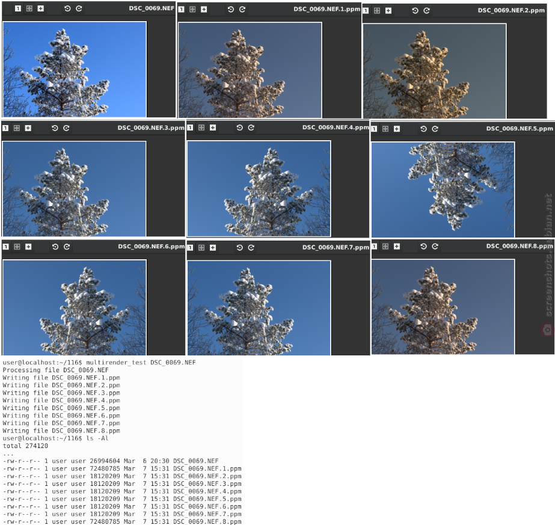The image size is (555, 525).
Task: Click fit-to-window icon in DSC_0069.NEF.2.ppm viewer
Action: pyautogui.click(x=377, y=11)
